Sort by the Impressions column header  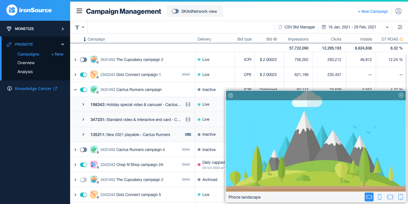coord(298,39)
